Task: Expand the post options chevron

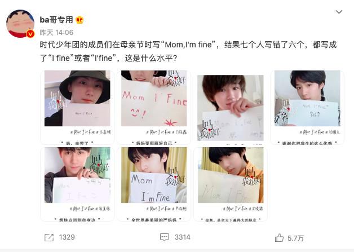Action: coord(339,12)
